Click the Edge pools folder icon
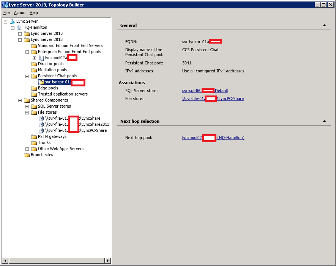Viewport: 336px width, 266px height. point(34,88)
